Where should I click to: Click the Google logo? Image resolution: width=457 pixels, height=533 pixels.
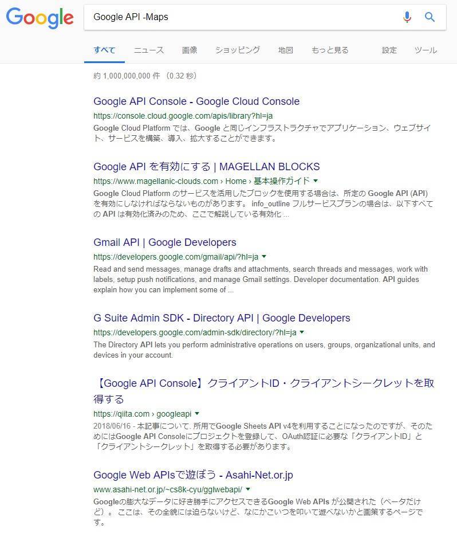[x=40, y=18]
